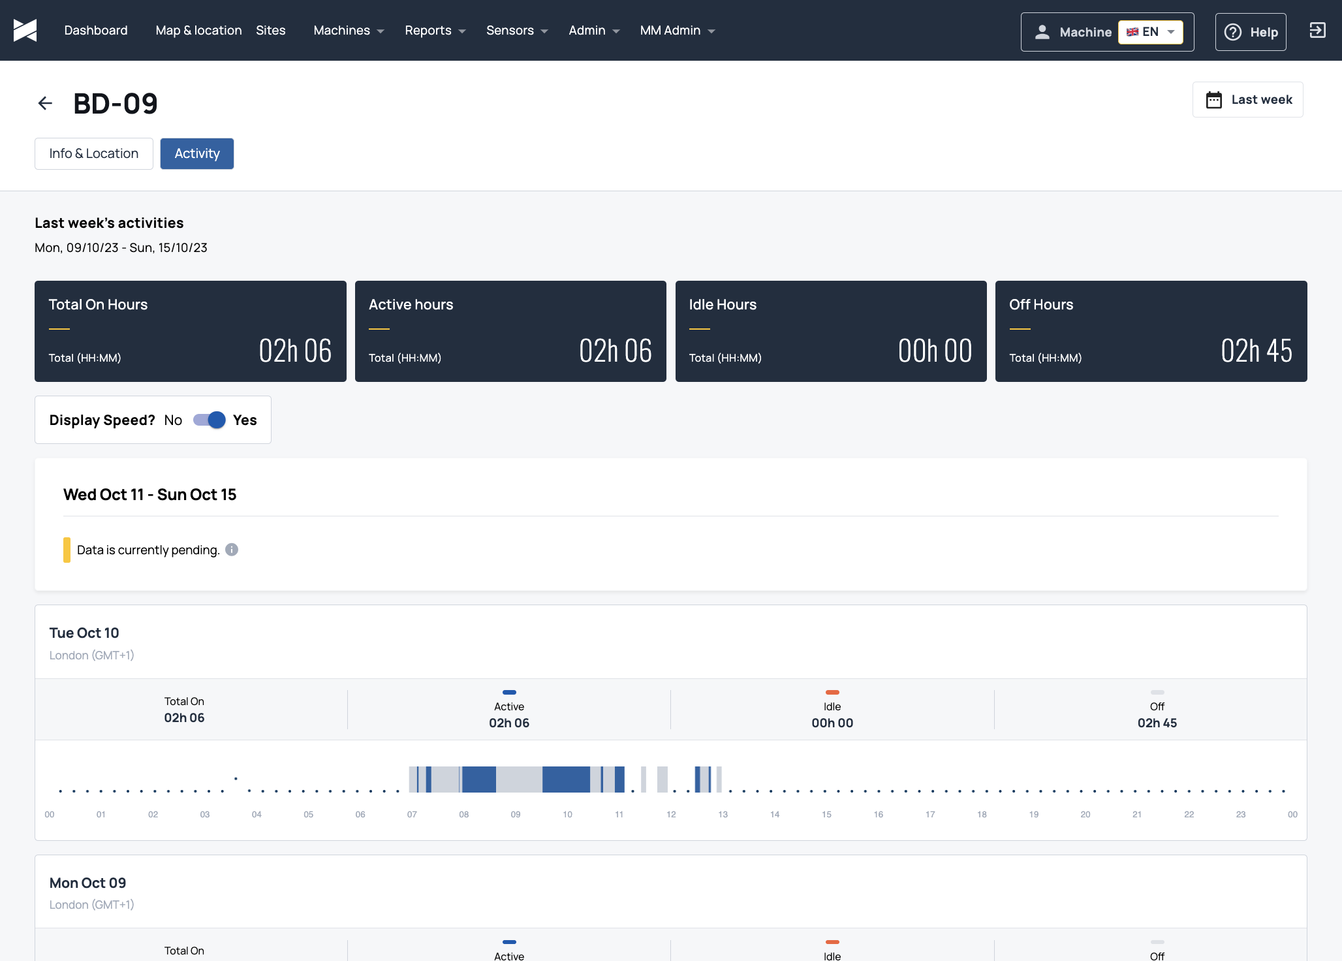Click the Off 02h 45 value for Tue Oct 10
Image resolution: width=1342 pixels, height=961 pixels.
1157,723
